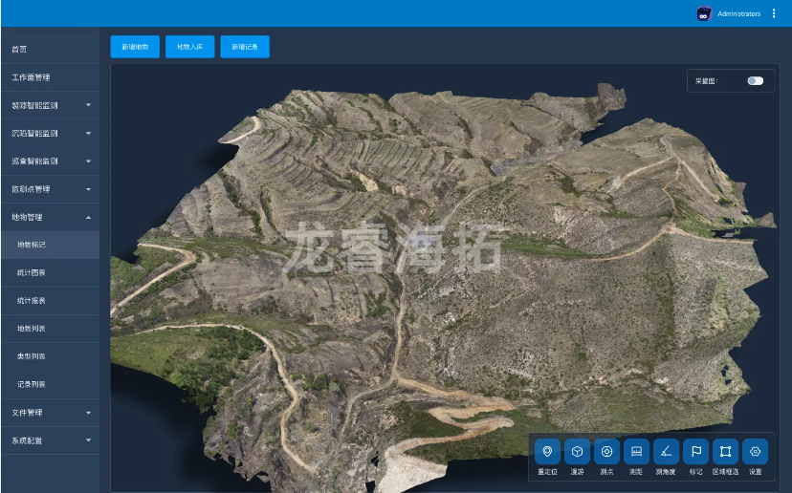Click the 采掘图 label text
This screenshot has width=792, height=493.
click(x=706, y=81)
